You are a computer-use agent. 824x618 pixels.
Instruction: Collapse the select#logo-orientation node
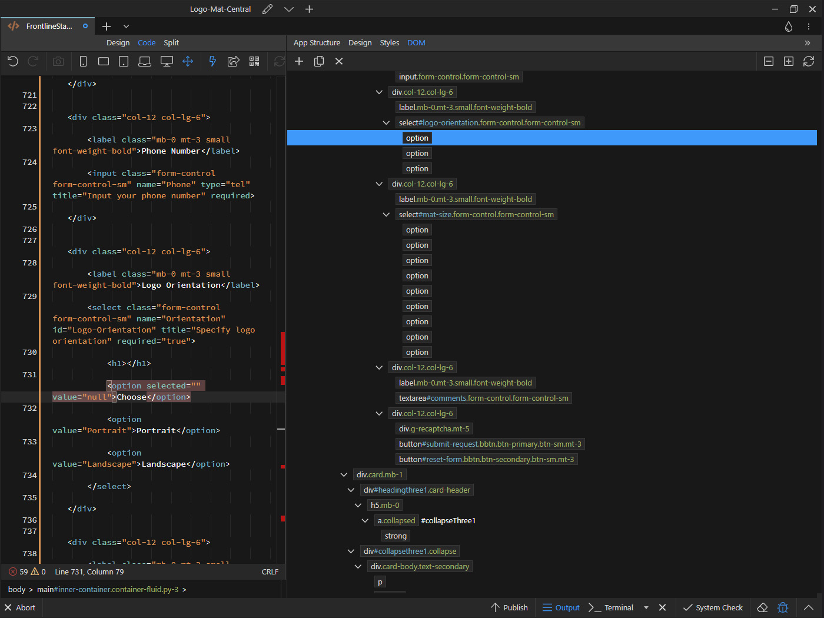tap(386, 123)
